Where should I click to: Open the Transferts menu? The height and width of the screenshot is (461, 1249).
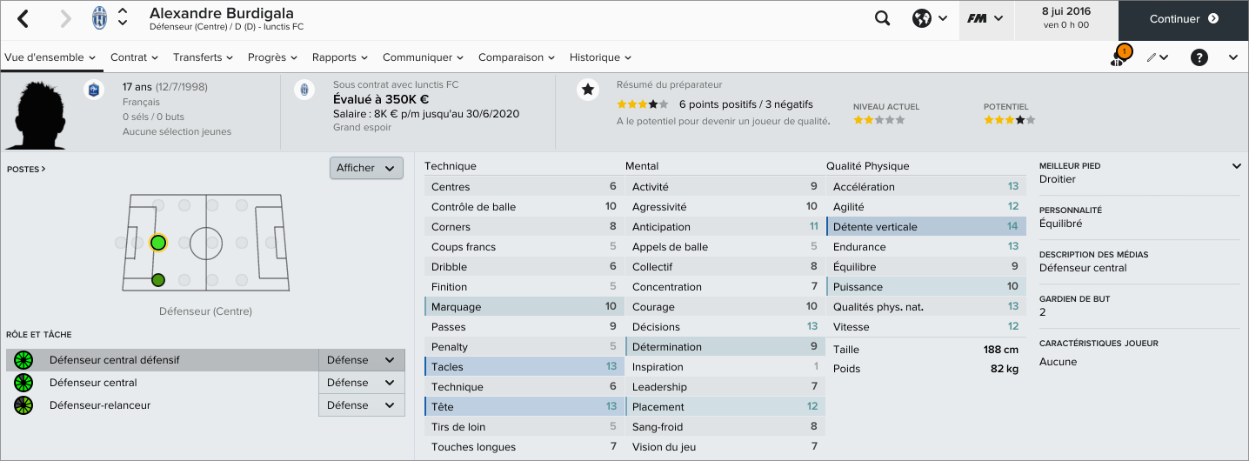pos(204,57)
